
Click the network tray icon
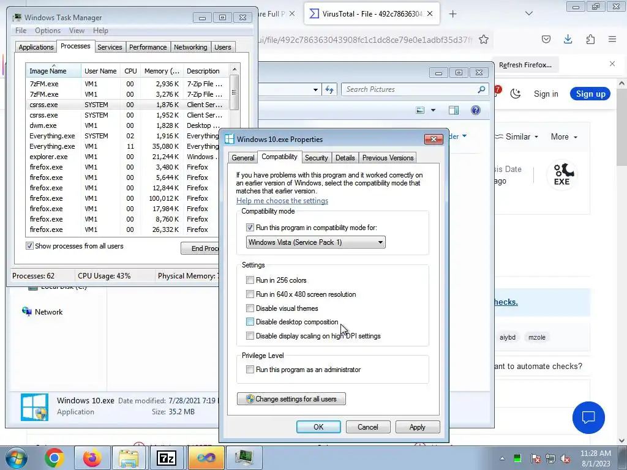550,458
